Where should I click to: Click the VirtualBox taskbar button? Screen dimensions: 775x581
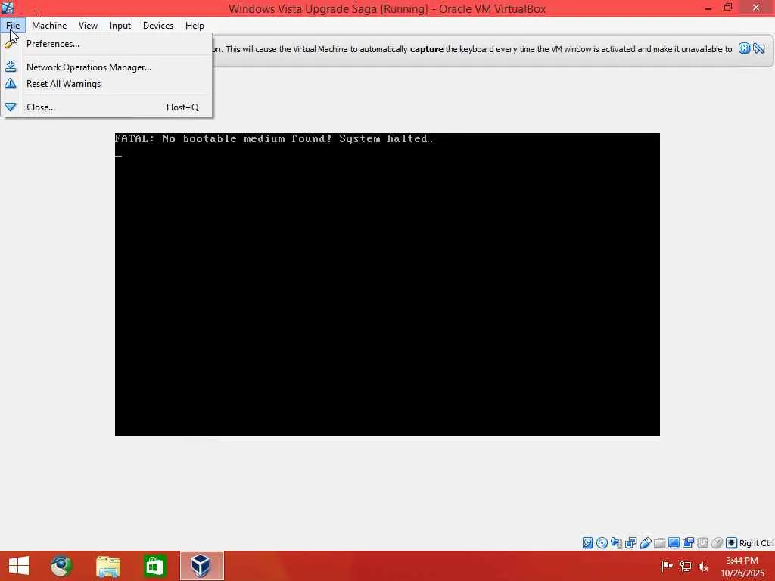[x=201, y=566]
